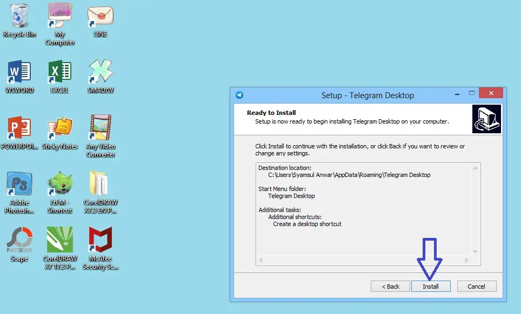
Task: Click the < Back button
Action: pos(390,286)
